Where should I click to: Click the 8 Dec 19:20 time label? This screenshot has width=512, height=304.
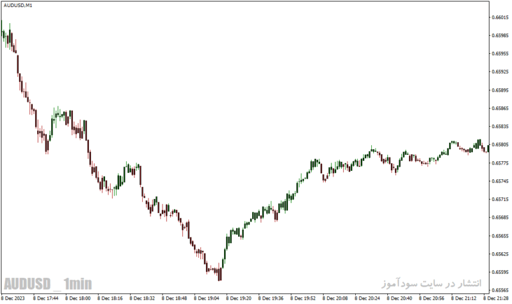(239, 298)
